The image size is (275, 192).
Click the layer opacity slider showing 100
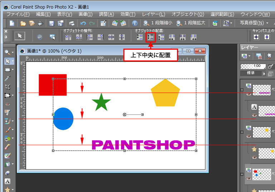(253, 66)
